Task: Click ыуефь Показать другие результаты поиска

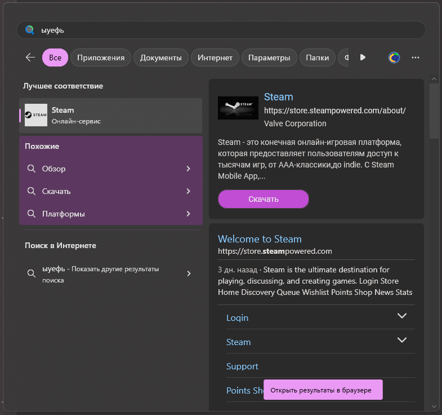Action: click(110, 274)
